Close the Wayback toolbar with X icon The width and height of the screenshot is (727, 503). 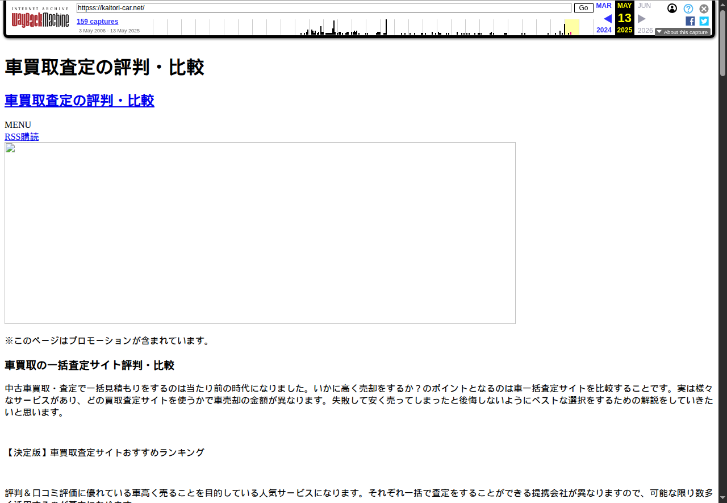point(704,9)
